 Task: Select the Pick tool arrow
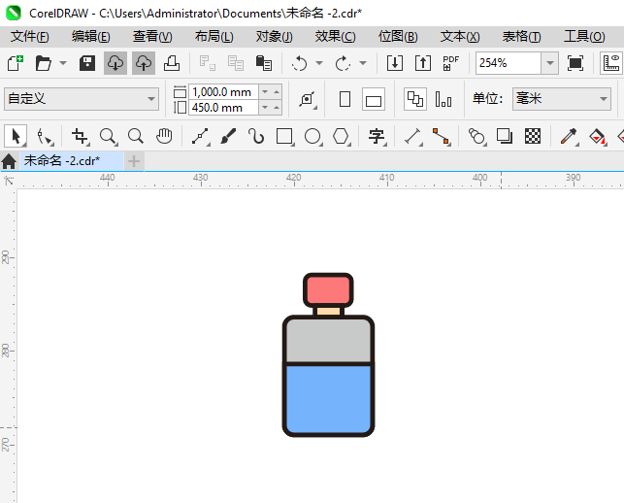coord(15,136)
